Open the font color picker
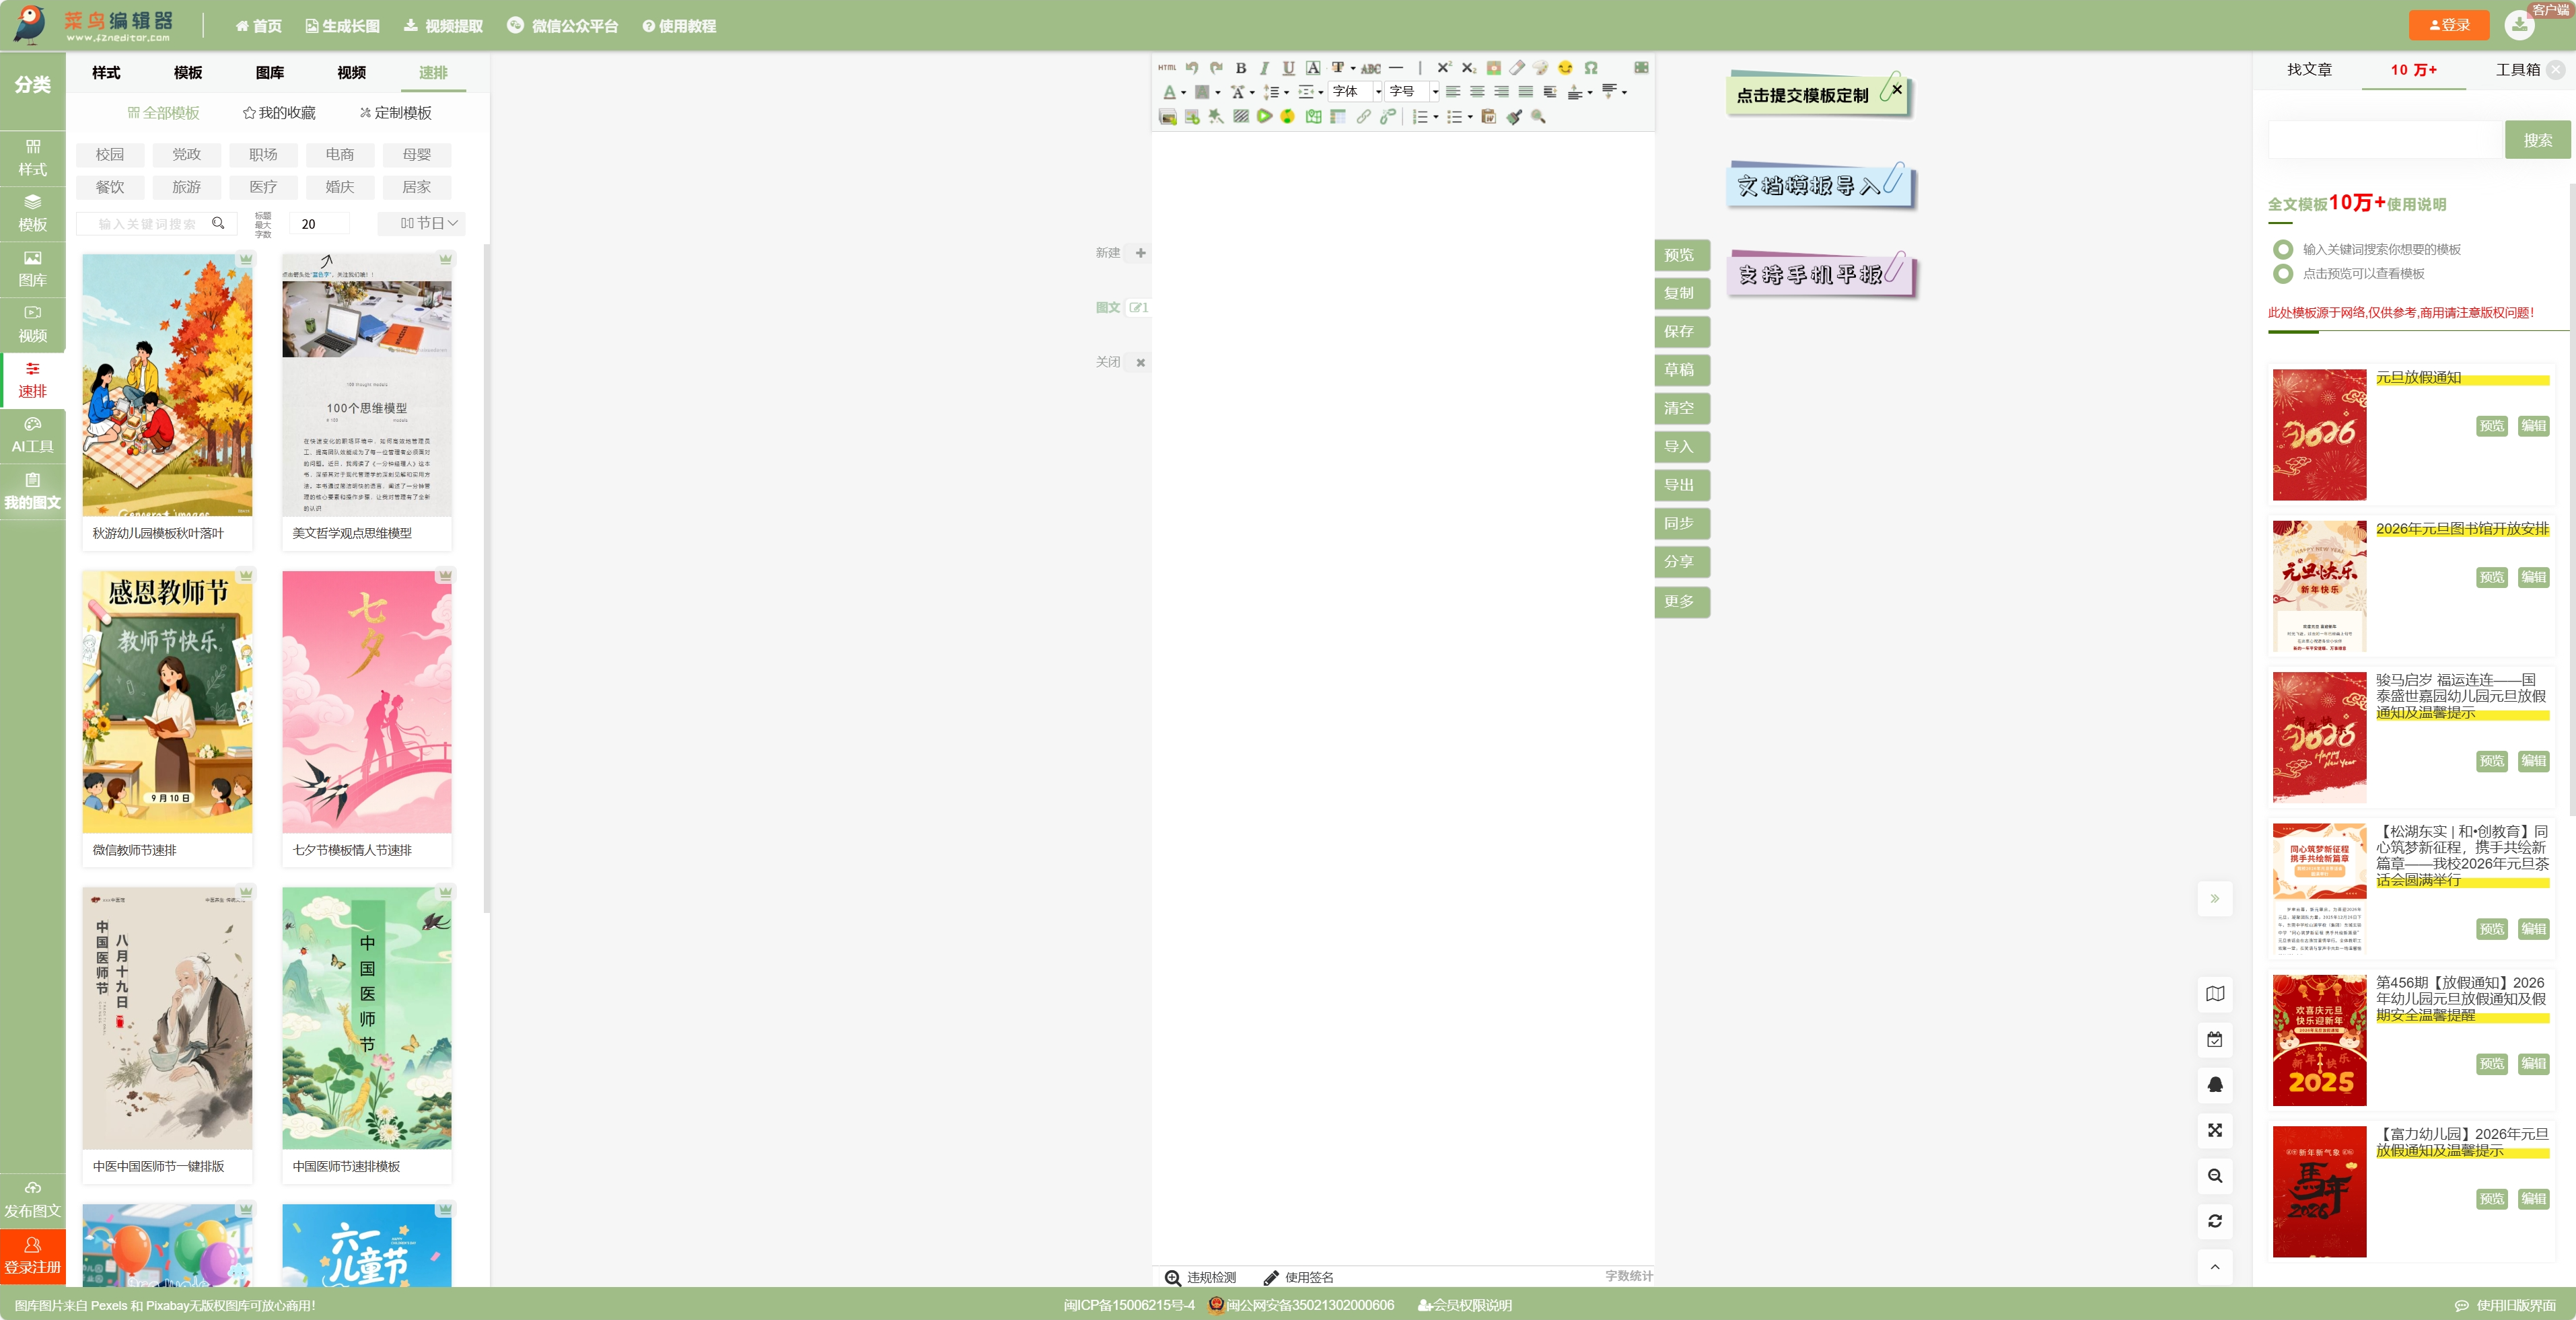 (1170, 92)
